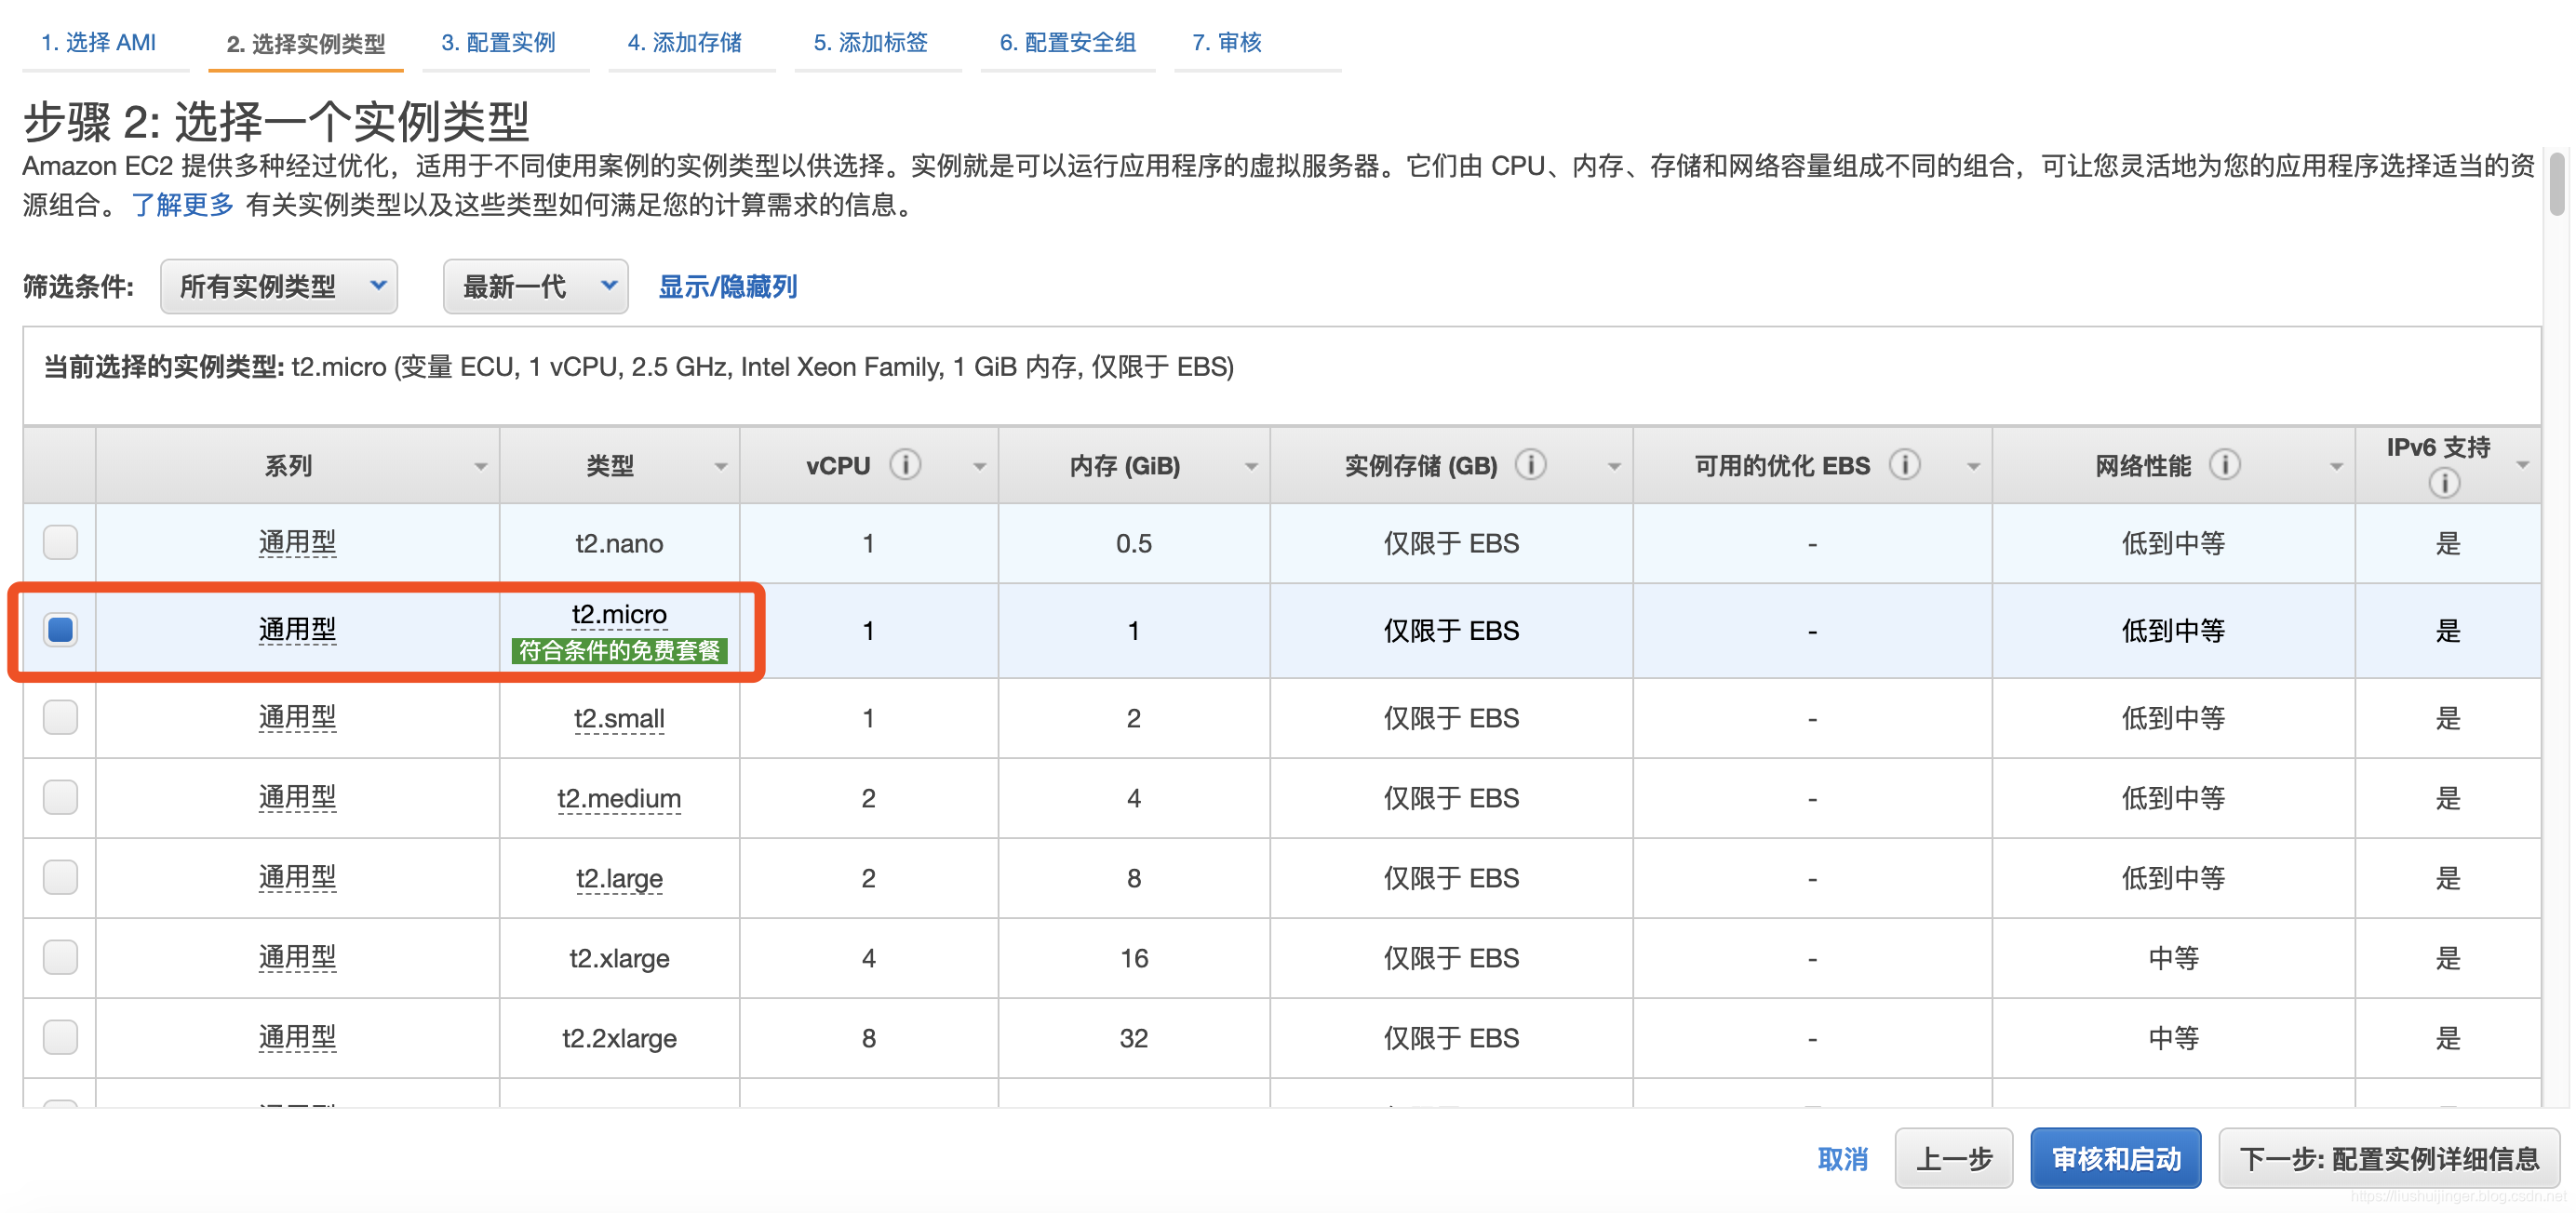Go to step 5. 添加标签 tab

(870, 43)
